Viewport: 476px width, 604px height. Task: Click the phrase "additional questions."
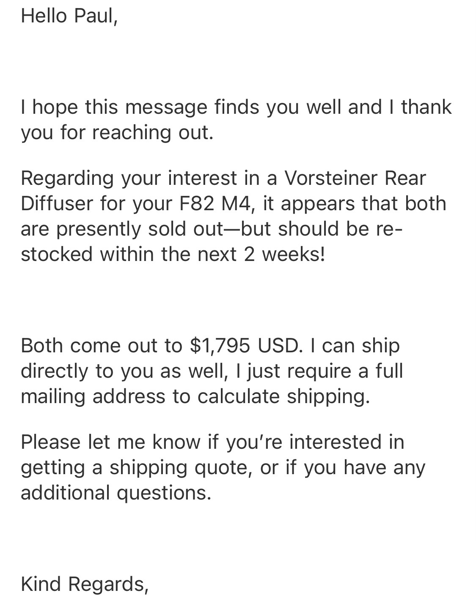pos(116,493)
